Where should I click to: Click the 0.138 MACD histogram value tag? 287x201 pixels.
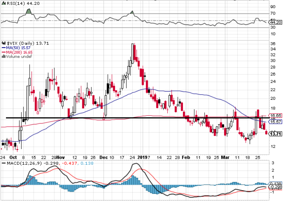275,184
